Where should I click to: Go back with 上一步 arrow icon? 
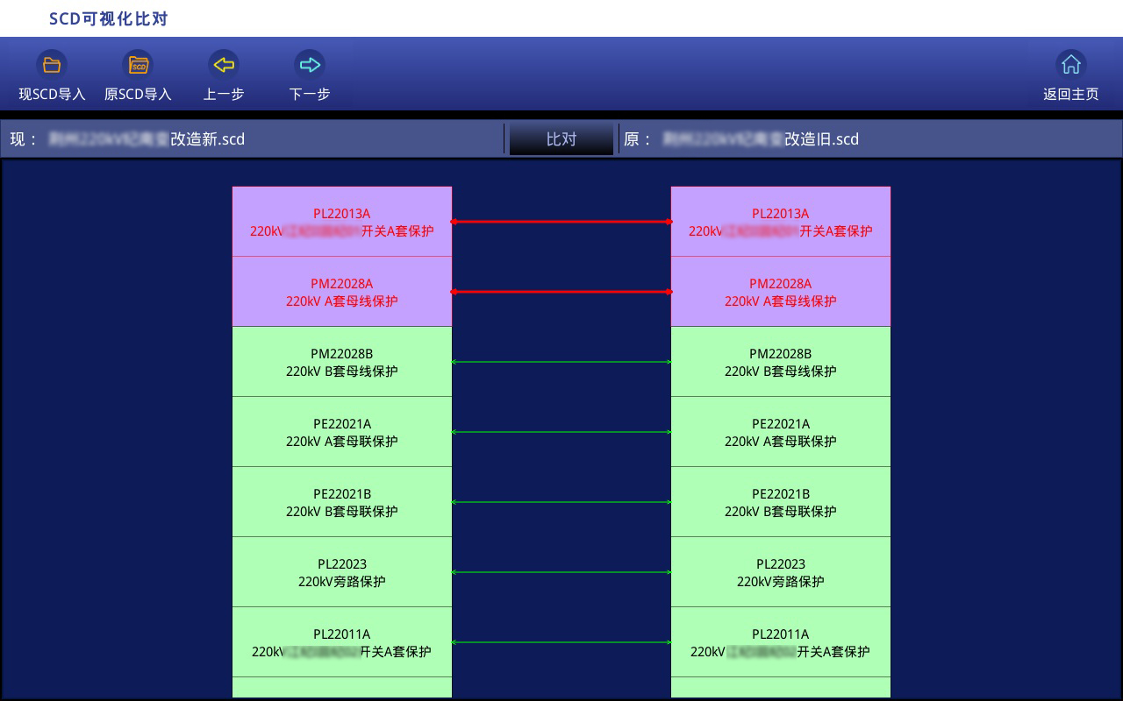224,65
